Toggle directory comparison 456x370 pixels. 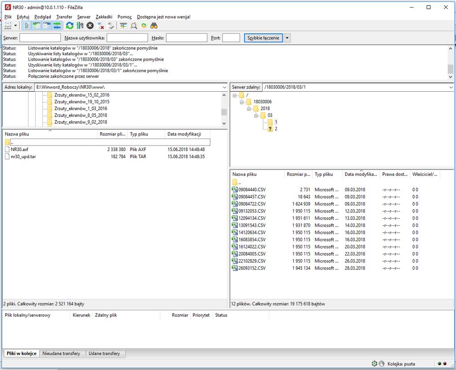click(134, 26)
